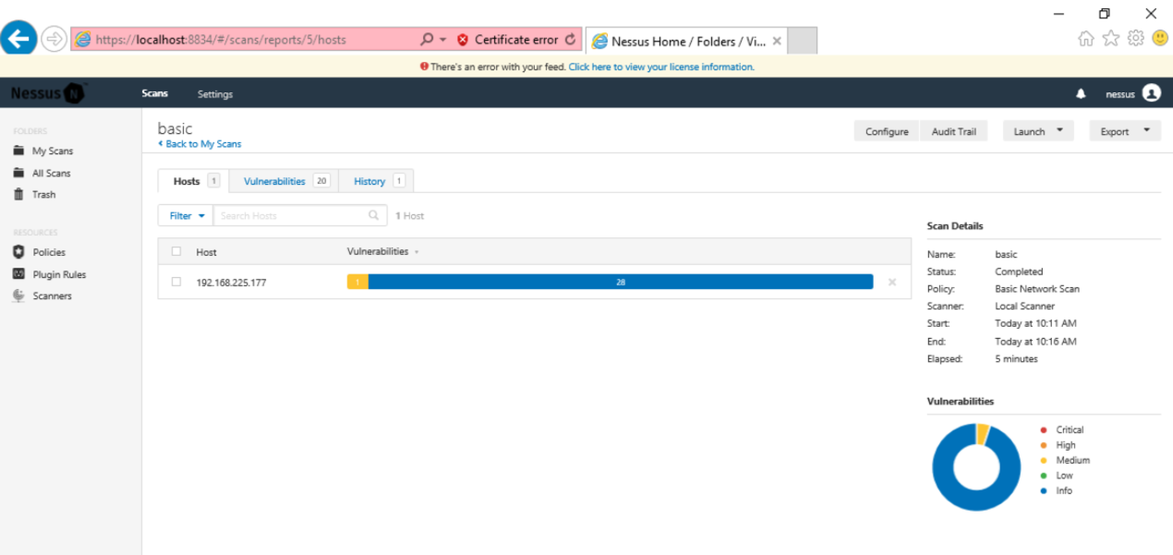The image size is (1173, 555).
Task: Toggle the select-all hosts checkbox in header
Action: 176,251
